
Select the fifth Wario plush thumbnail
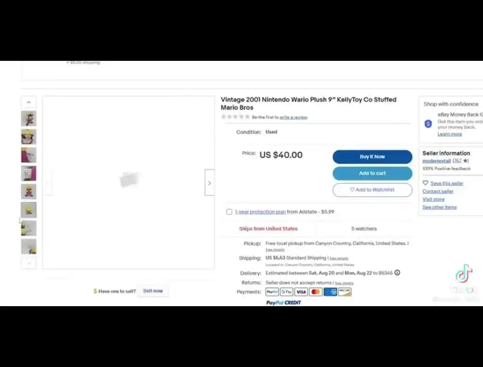point(29,192)
